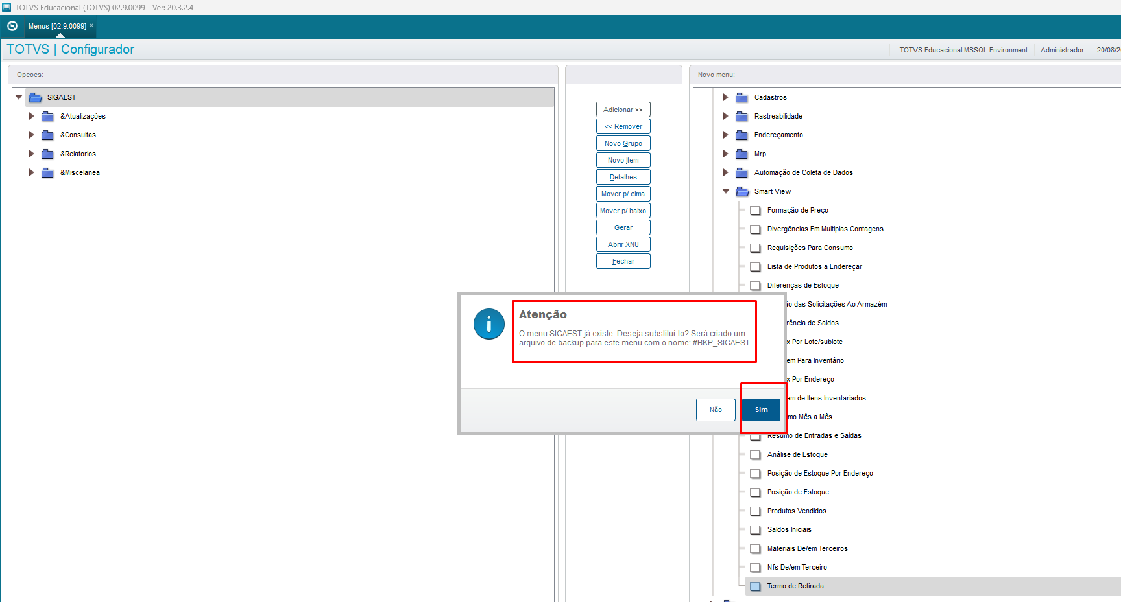Viewport: 1121px width, 602px height.
Task: Click the Novo Grupo button
Action: 623,144
